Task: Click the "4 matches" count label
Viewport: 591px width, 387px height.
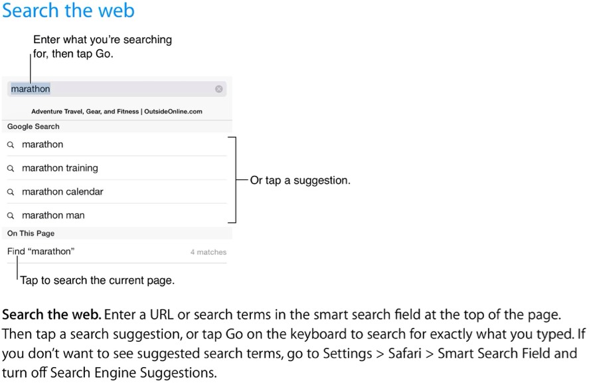Action: tap(208, 252)
